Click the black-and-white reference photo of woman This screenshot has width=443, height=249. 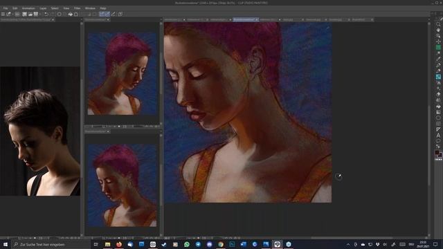(40, 131)
